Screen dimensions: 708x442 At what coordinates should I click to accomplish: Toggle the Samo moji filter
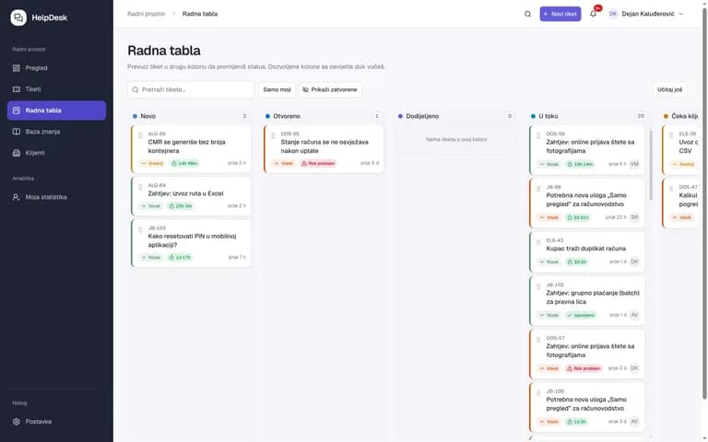pyautogui.click(x=277, y=89)
